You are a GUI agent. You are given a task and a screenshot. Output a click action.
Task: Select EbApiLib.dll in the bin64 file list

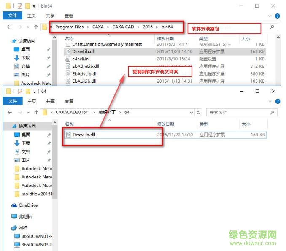pos(165,81)
